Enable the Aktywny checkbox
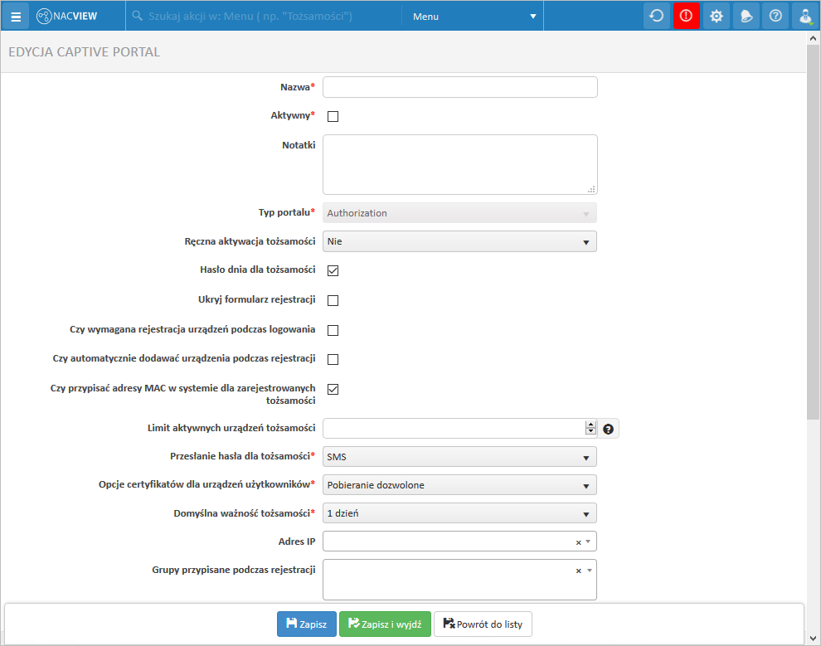 pyautogui.click(x=333, y=117)
